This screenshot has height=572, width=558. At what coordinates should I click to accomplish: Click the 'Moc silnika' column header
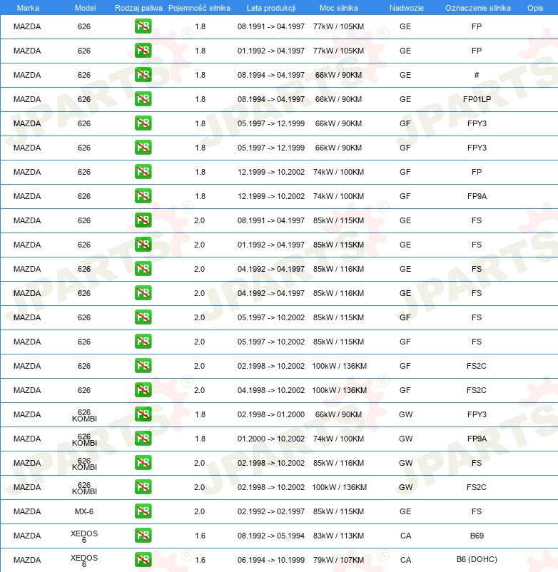pos(339,8)
